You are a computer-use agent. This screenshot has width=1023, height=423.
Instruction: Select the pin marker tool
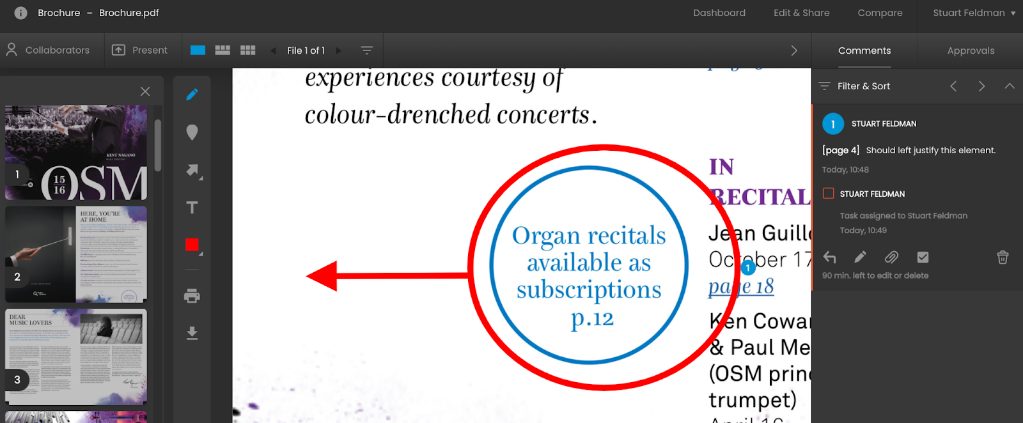[192, 132]
